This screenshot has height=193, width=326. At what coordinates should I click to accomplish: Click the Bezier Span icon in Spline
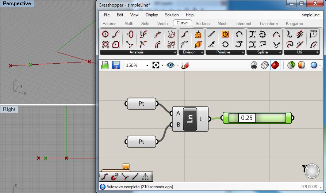[252, 34]
